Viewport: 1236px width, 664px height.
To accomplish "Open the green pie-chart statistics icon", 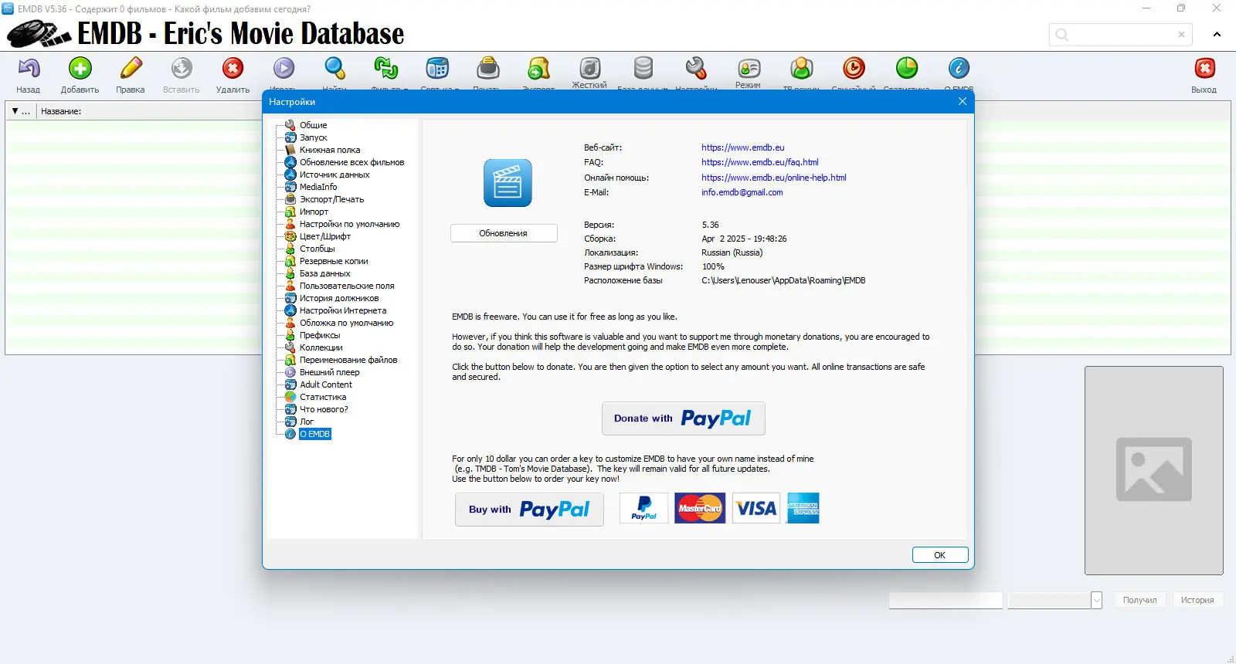I will (906, 69).
